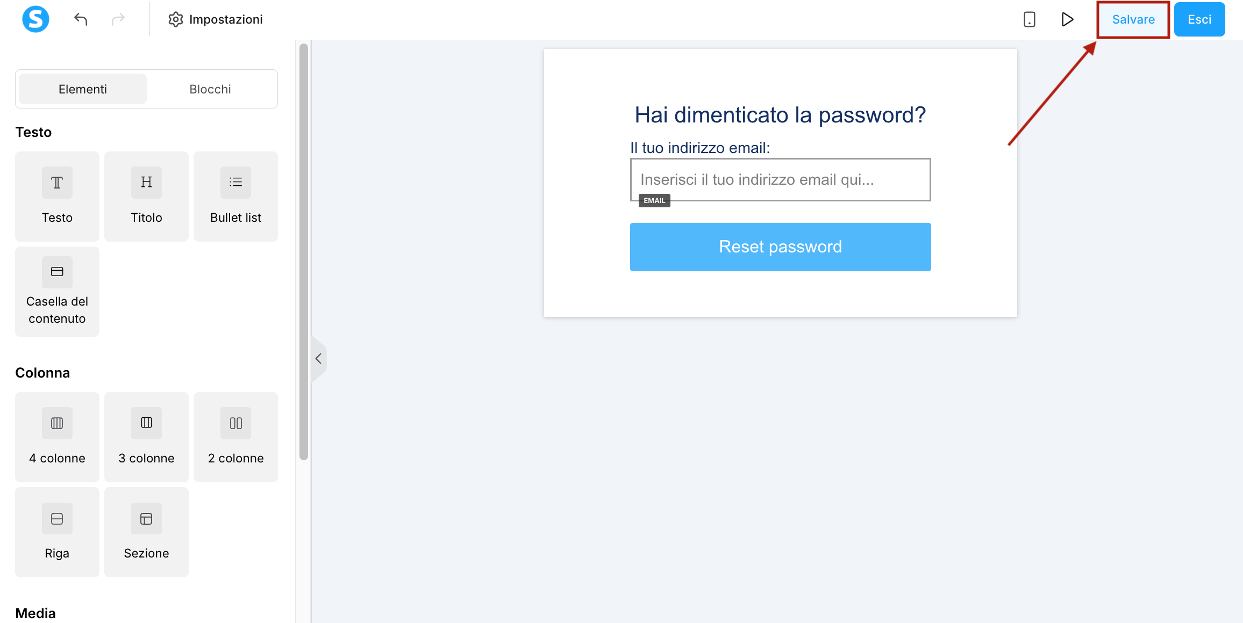Screen dimensions: 1243x623
Task: Open Impostazioni settings
Action: pyautogui.click(x=216, y=19)
